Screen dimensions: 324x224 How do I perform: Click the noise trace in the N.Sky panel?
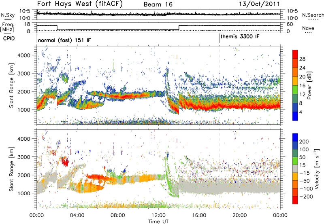(158, 14)
